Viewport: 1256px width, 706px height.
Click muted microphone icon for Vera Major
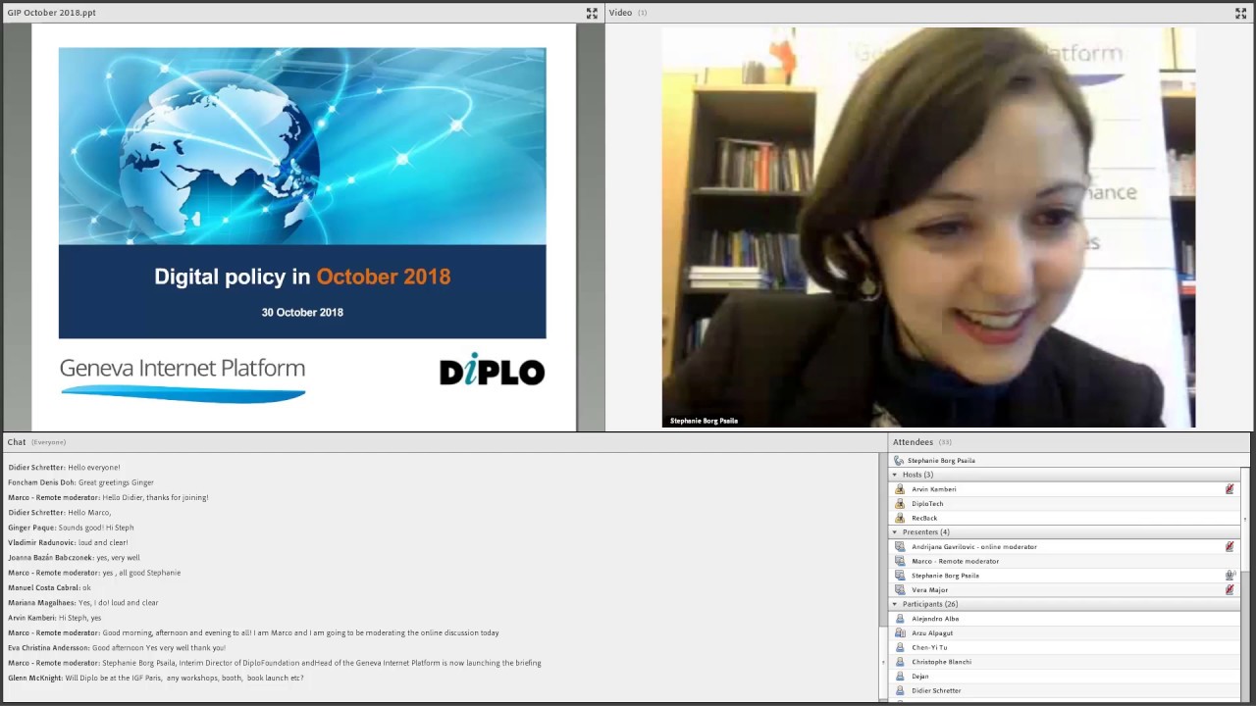1230,590
